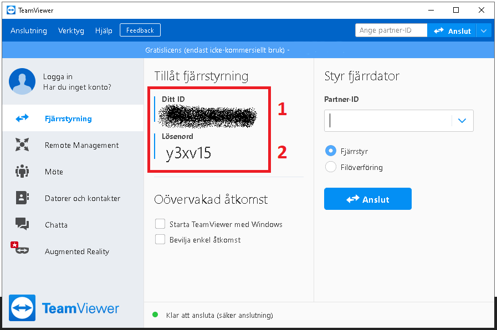The width and height of the screenshot is (497, 330).
Task: Focus the Ange partner-ID field in top bar
Action: point(391,30)
